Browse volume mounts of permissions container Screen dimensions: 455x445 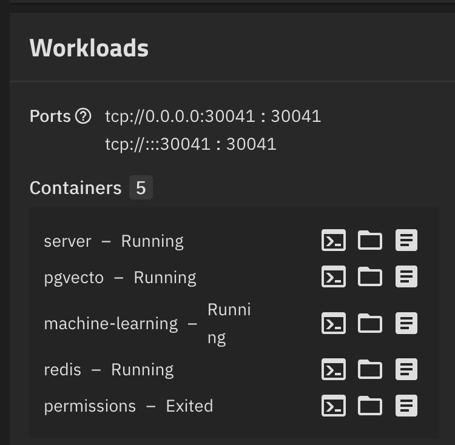tap(370, 406)
